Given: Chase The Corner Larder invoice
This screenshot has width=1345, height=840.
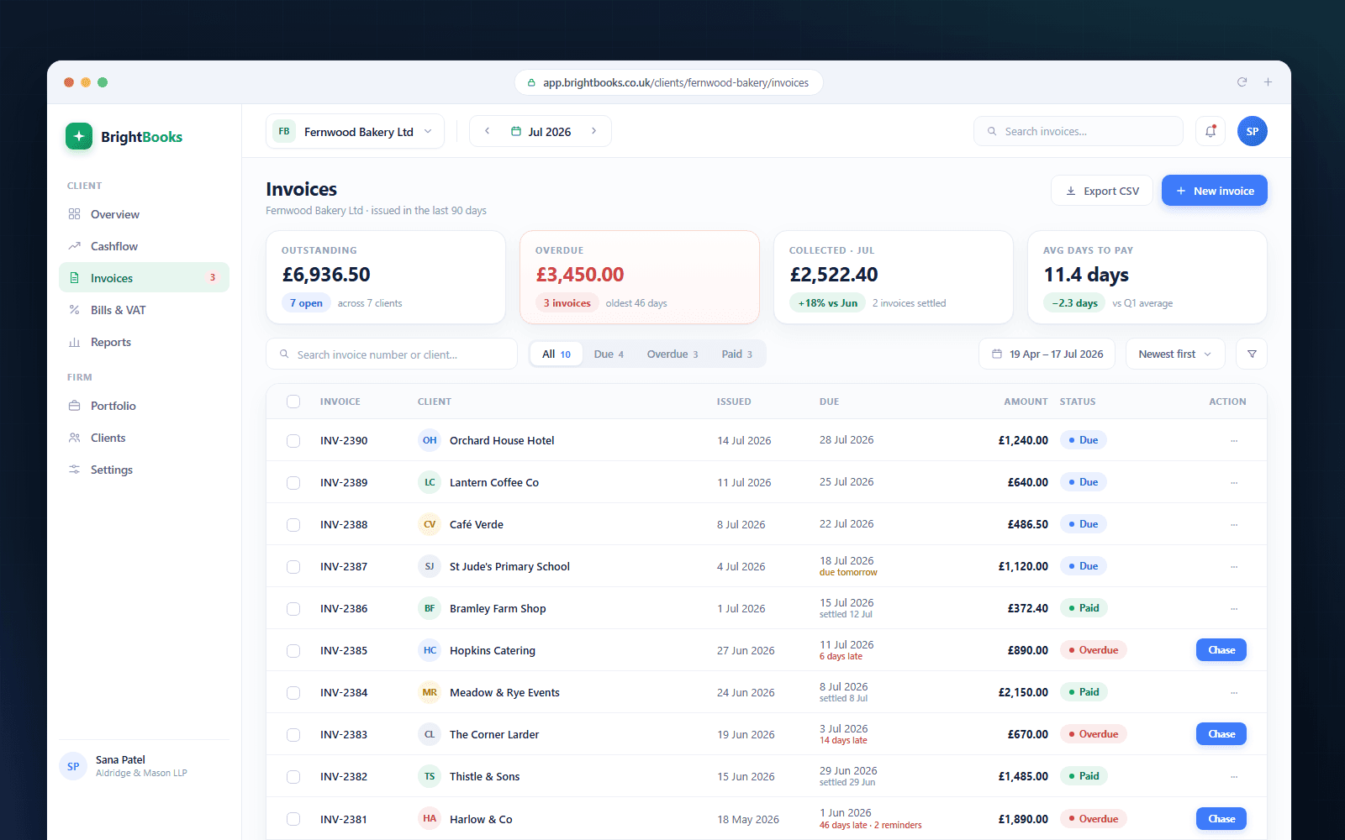Looking at the screenshot, I should coord(1221,734).
